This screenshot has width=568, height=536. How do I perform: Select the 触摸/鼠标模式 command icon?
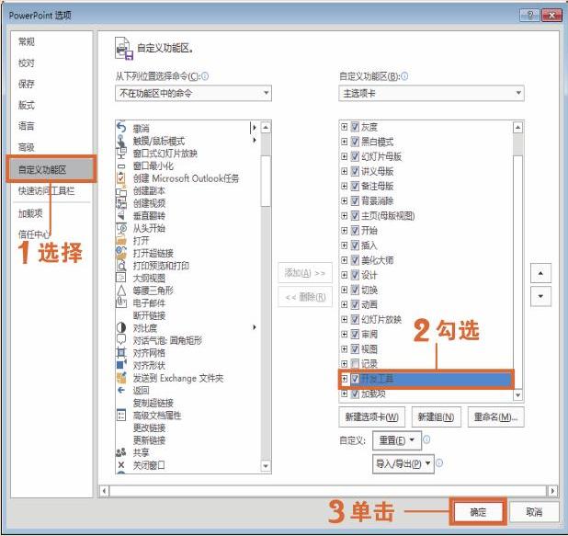[121, 141]
